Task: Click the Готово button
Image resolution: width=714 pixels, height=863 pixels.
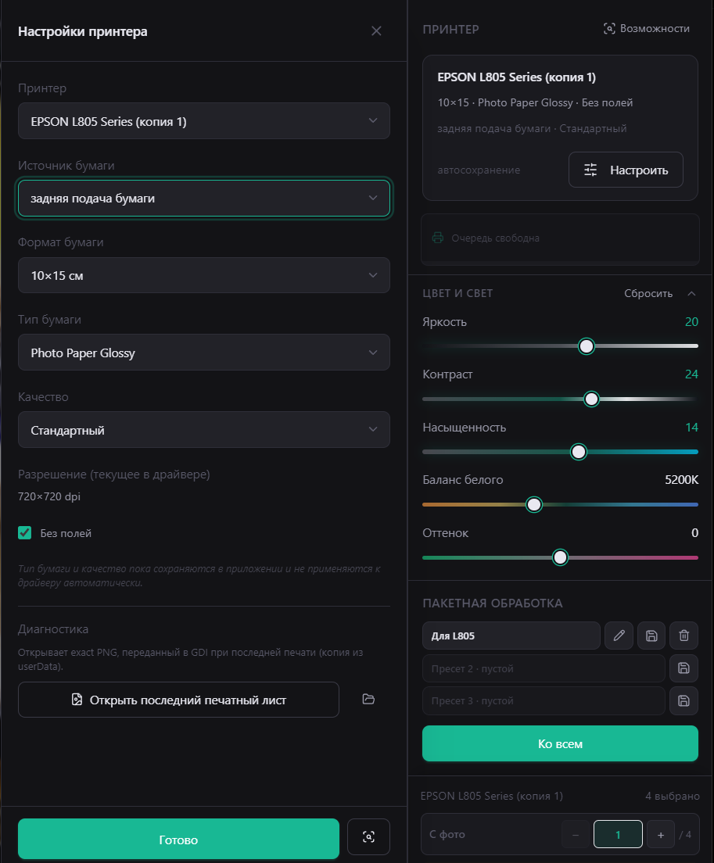Action: coord(178,840)
